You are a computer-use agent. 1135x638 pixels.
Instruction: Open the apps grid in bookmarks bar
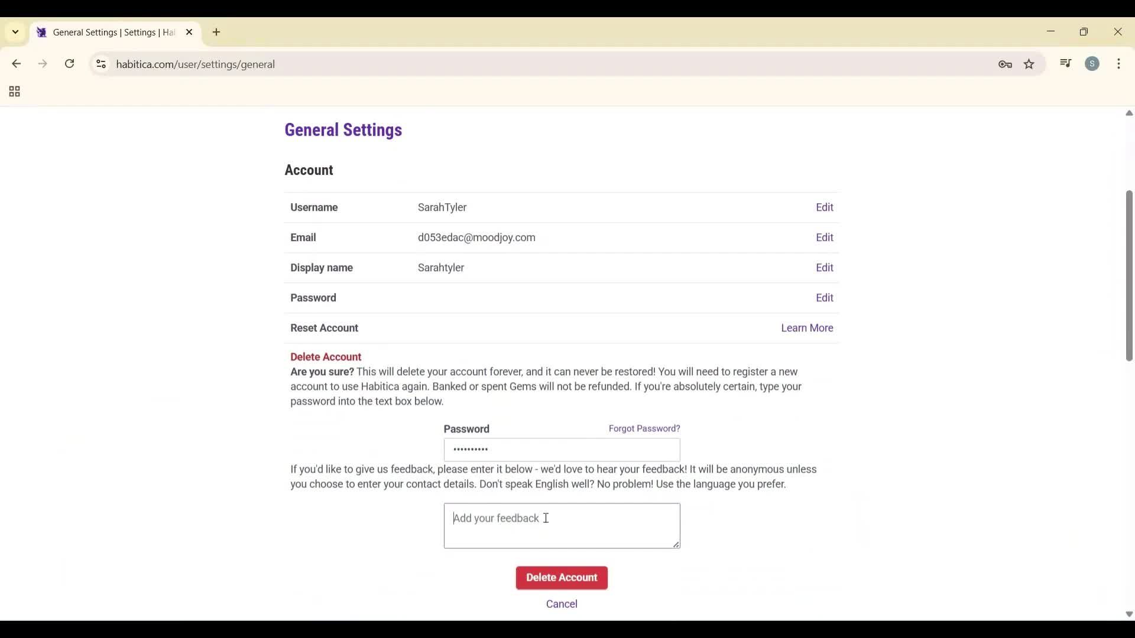tap(15, 92)
